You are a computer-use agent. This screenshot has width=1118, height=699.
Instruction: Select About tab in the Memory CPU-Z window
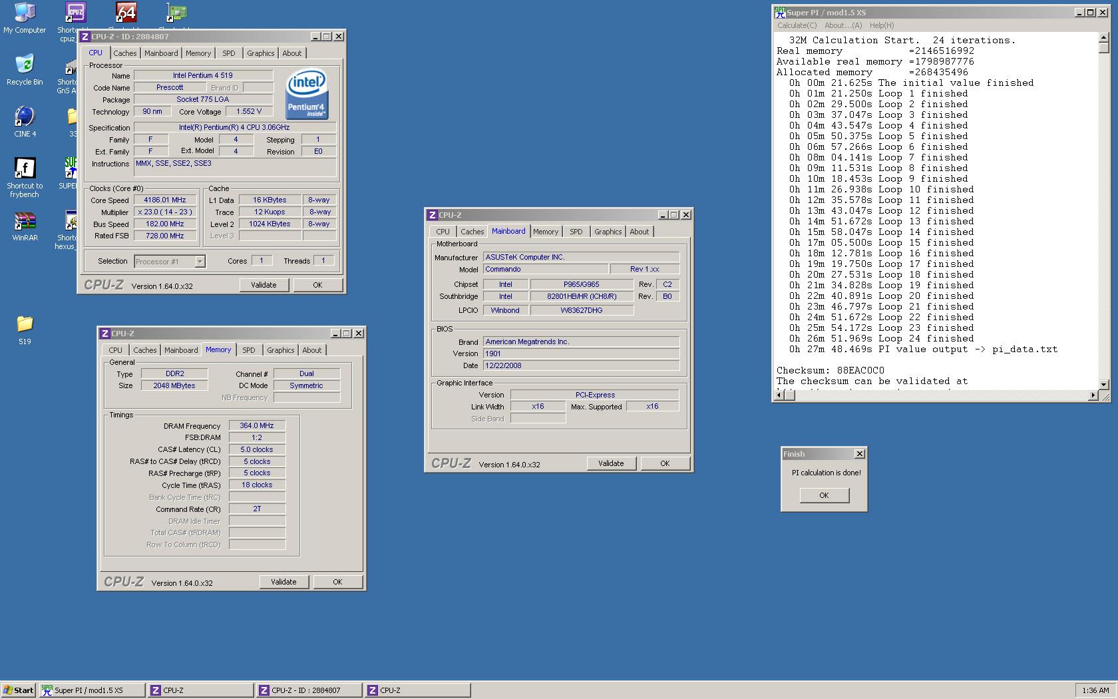coord(311,350)
